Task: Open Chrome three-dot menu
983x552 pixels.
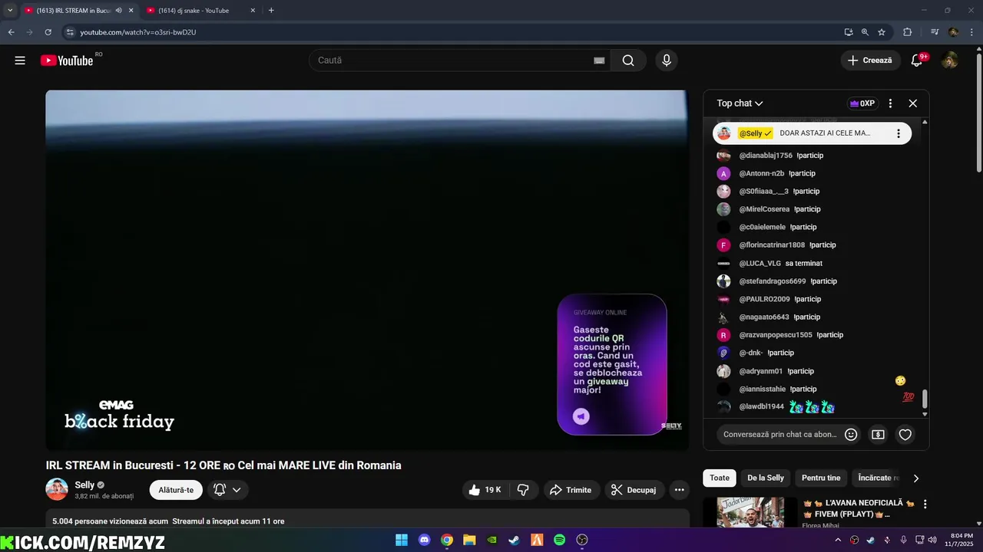Action: click(971, 32)
